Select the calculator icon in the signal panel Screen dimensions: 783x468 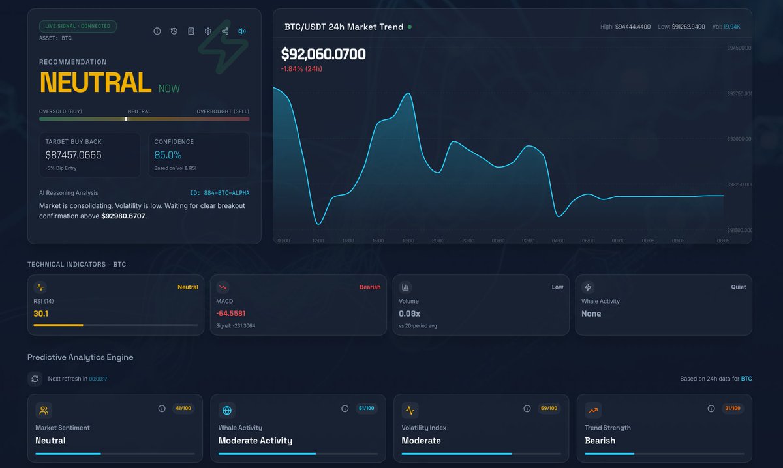(x=190, y=31)
